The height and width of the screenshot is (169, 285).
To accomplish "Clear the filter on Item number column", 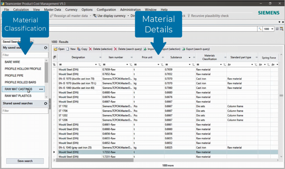I will [x=130, y=64].
